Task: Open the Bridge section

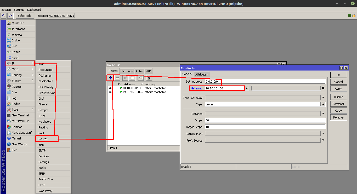Action: coord(21,40)
